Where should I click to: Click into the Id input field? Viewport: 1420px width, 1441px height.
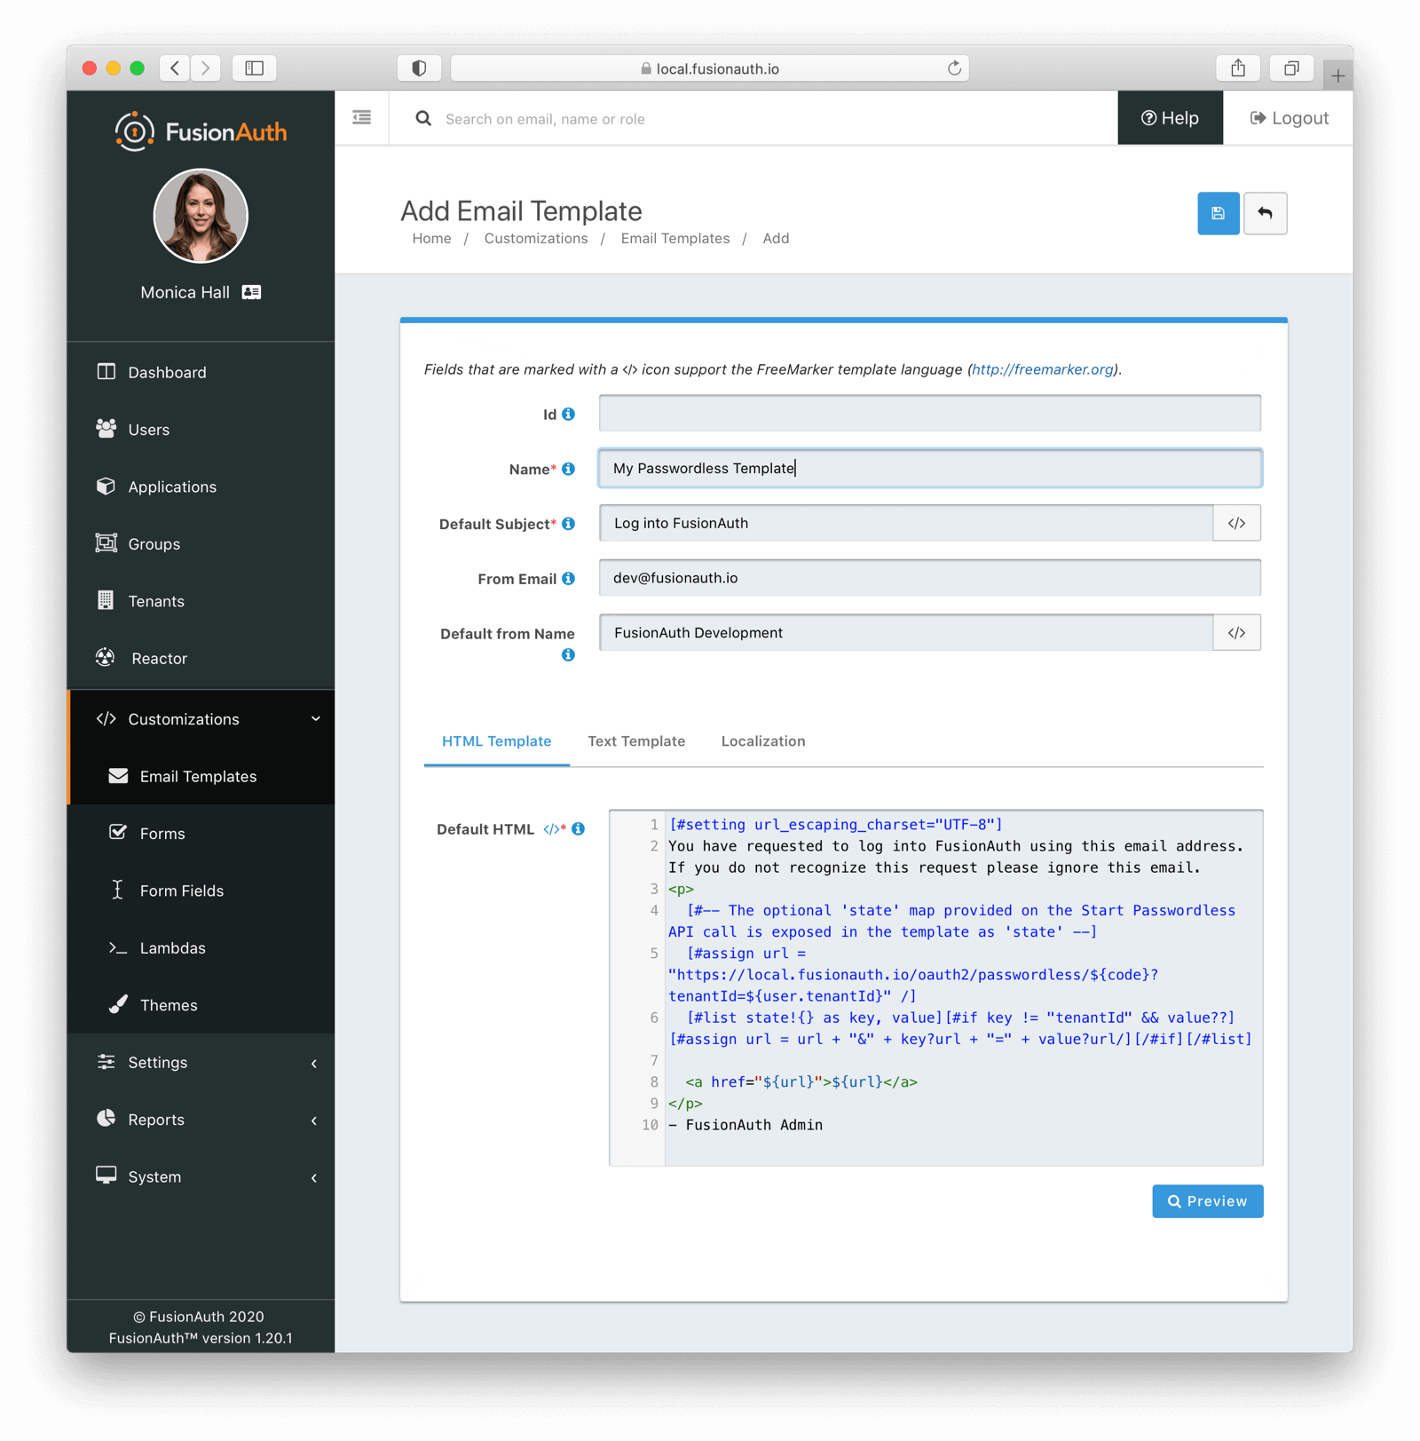point(929,413)
